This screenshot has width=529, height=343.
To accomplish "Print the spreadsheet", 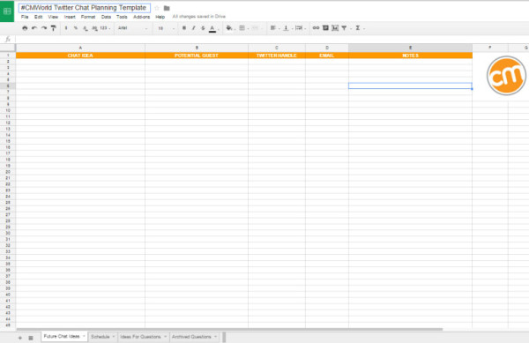I will pos(25,28).
